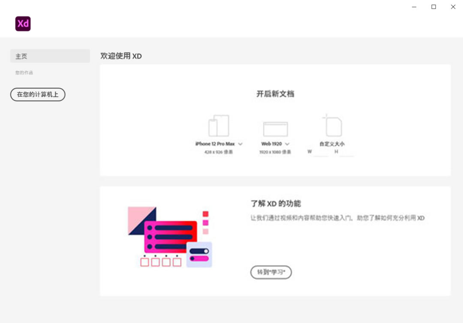Focus the custom width W field

click(x=321, y=152)
